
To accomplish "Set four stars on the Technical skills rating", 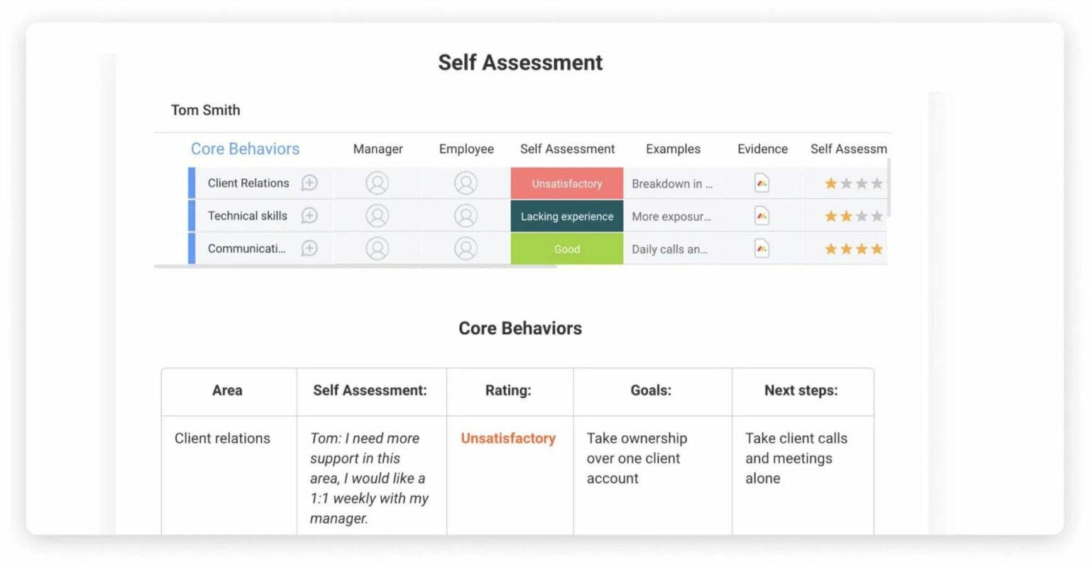I will click(x=878, y=216).
